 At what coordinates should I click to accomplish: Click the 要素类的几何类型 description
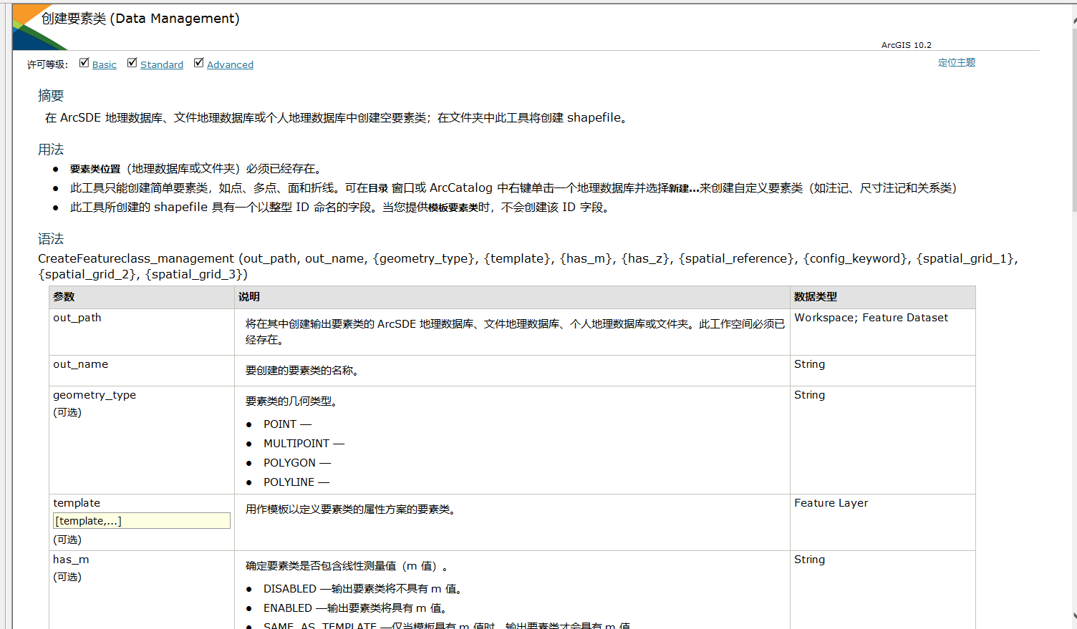[x=291, y=401]
